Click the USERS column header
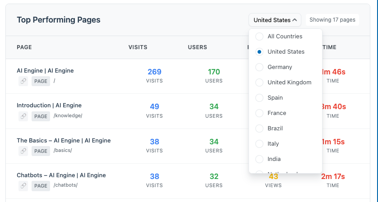The width and height of the screenshot is (378, 202). (197, 47)
